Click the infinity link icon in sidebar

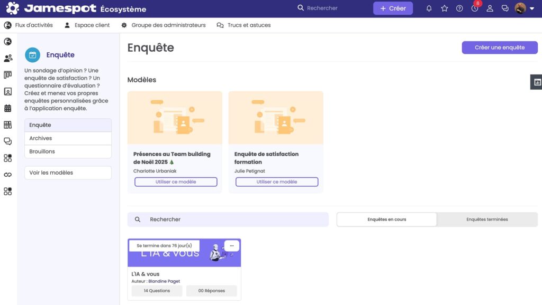(7, 175)
